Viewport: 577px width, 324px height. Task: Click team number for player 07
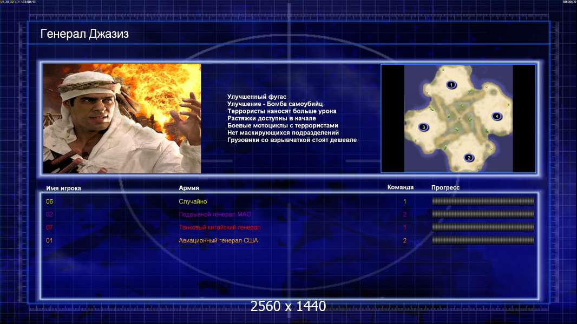(x=405, y=227)
